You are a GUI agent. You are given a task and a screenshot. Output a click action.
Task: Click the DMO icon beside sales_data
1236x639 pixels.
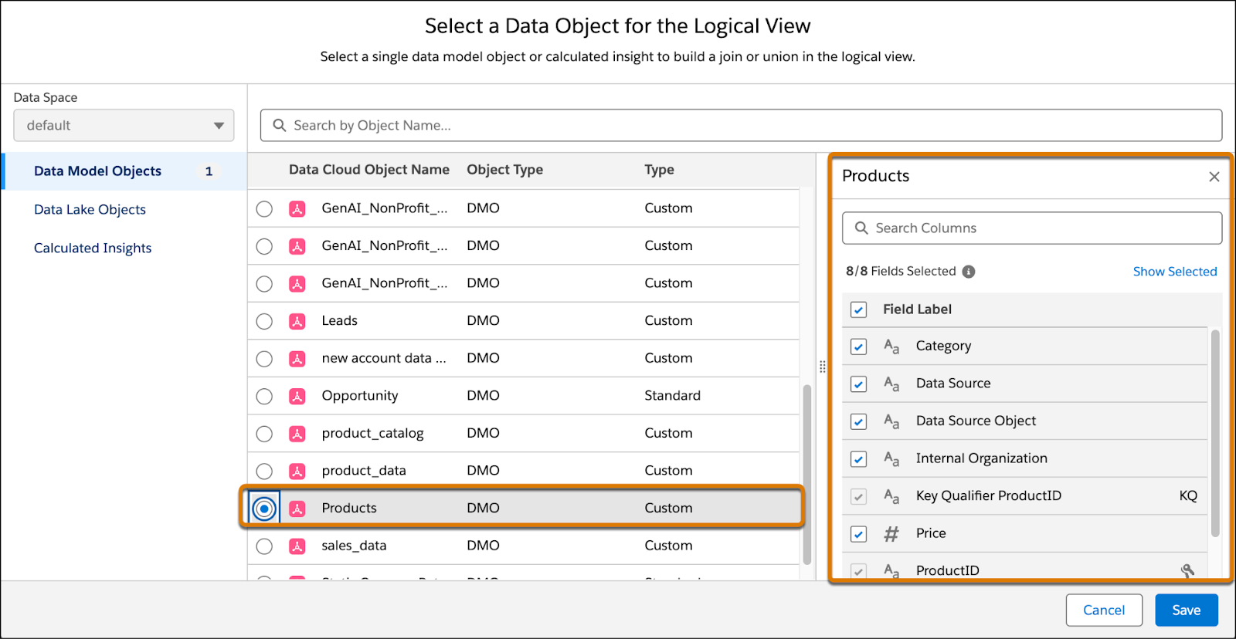click(x=297, y=546)
